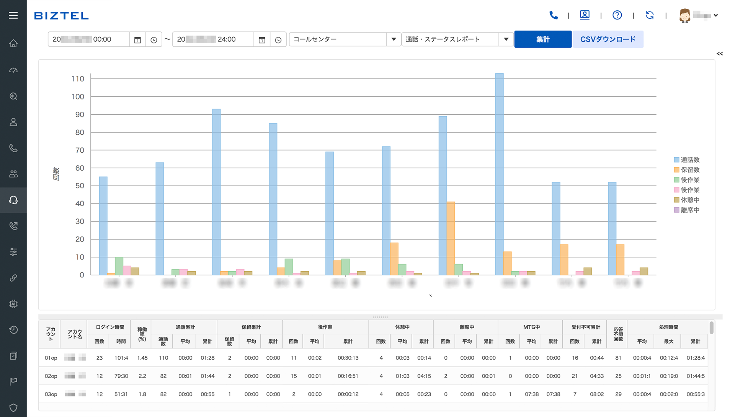Click the 休憩中 table column header
This screenshot has width=735, height=417.
tap(402, 327)
